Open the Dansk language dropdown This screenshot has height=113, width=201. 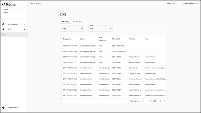(x=171, y=3)
